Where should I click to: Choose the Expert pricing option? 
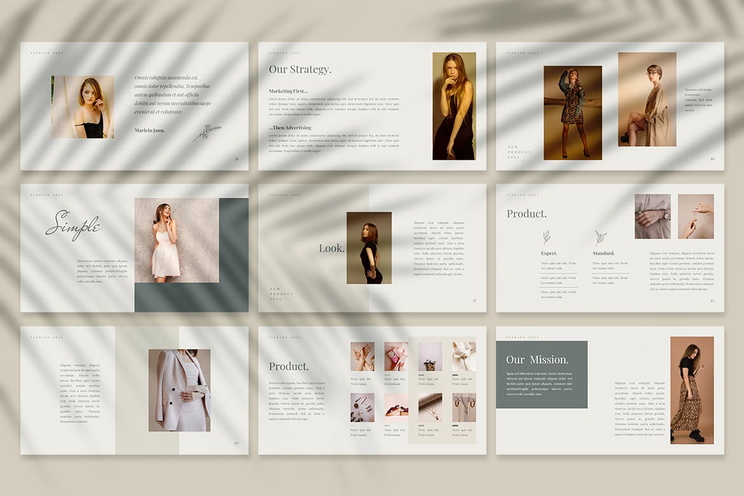click(549, 253)
